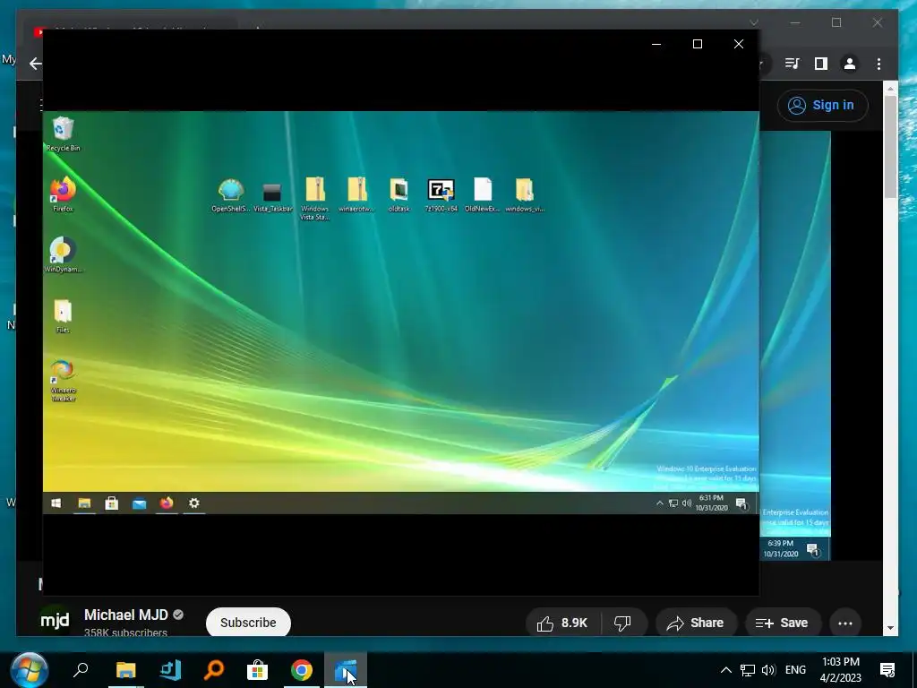Switch the ENG input language indicator

795,670
